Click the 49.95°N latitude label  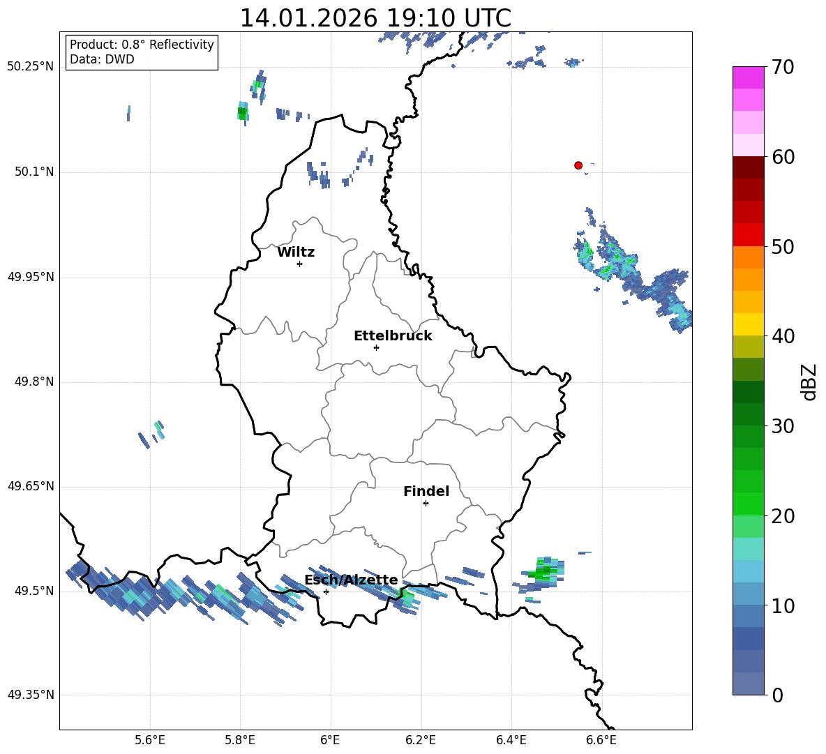pos(31,276)
